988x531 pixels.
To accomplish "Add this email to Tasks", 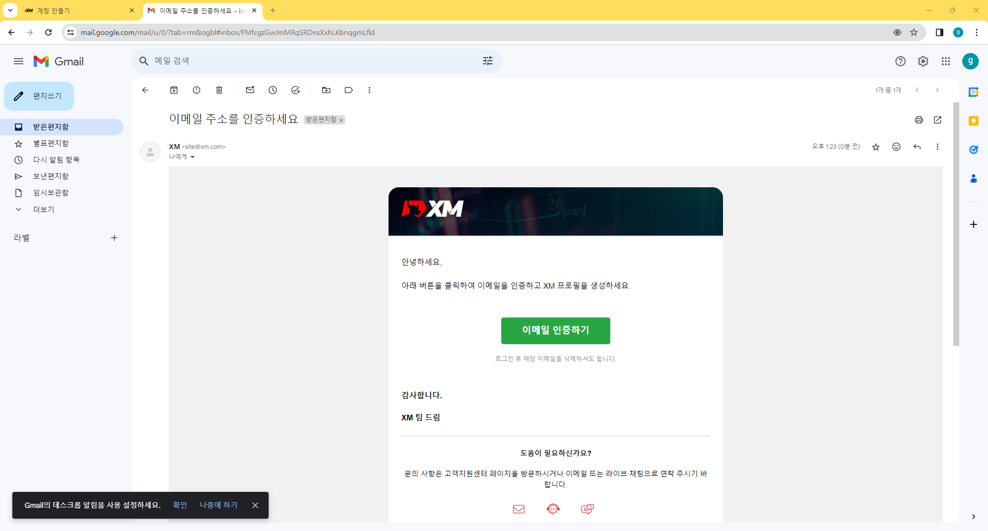I will click(295, 90).
